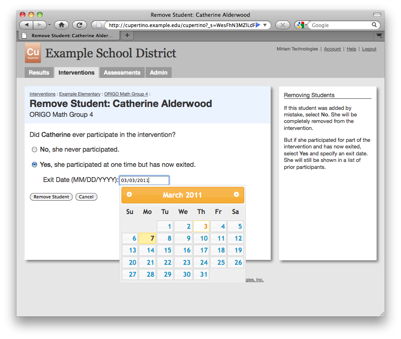Pick March 15 in the calendar

coord(165,250)
